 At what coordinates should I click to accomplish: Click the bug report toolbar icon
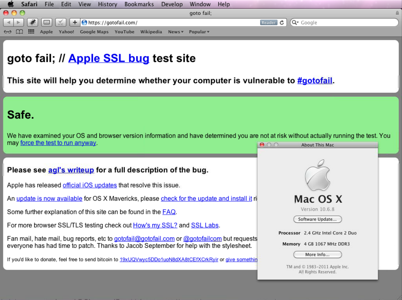click(33, 22)
